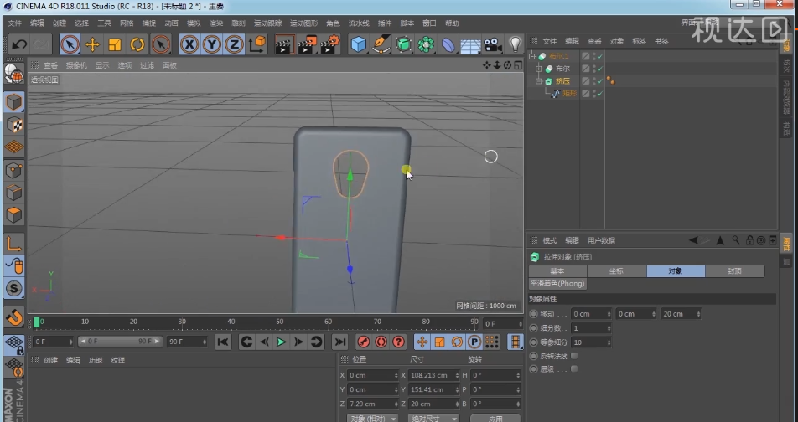Select the Scale tool icon
This screenshot has width=798, height=422.
(x=115, y=44)
